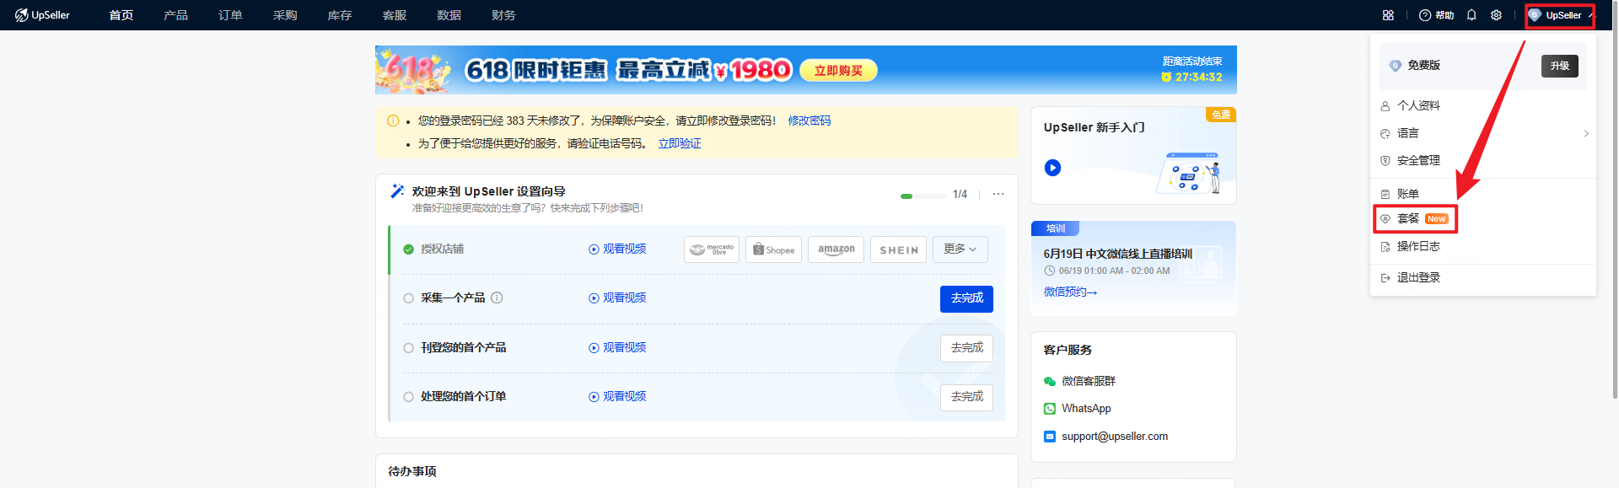This screenshot has height=488, width=1619.
Task: Click the 修改密码 link
Action: coord(809,121)
